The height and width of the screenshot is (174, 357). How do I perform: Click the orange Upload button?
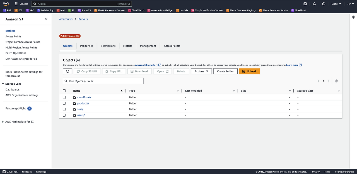coord(249,71)
